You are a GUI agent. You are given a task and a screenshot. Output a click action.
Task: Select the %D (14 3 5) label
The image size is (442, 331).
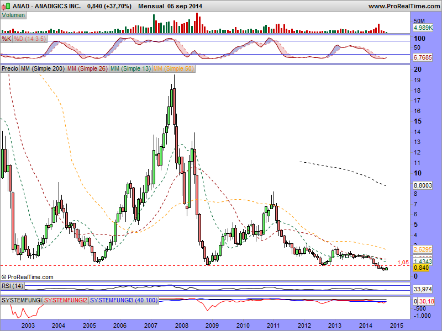click(x=30, y=39)
